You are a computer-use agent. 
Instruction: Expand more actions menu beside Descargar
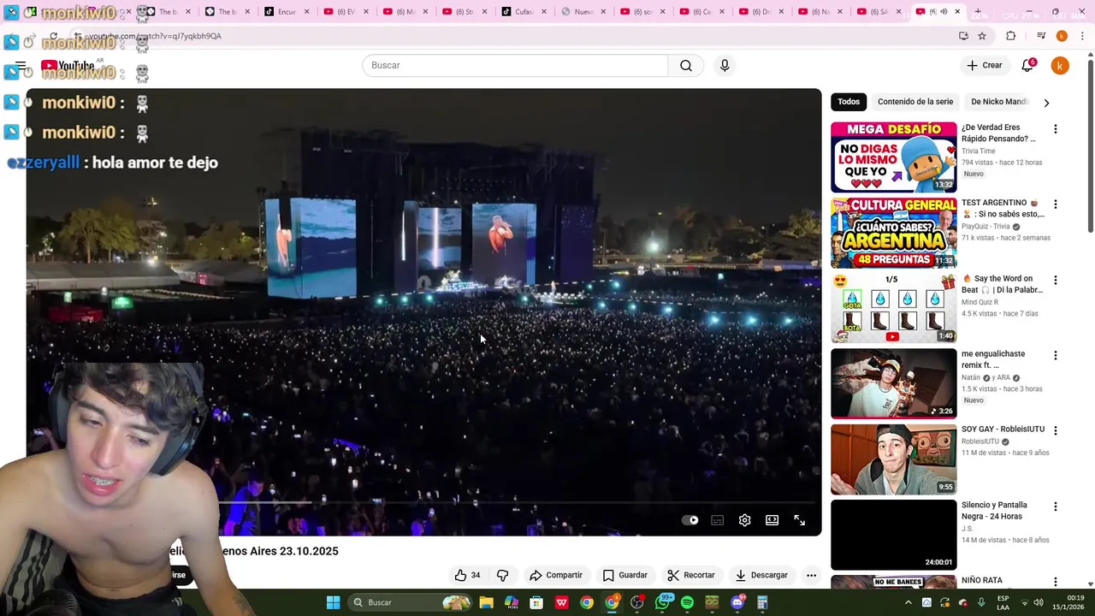click(x=811, y=575)
